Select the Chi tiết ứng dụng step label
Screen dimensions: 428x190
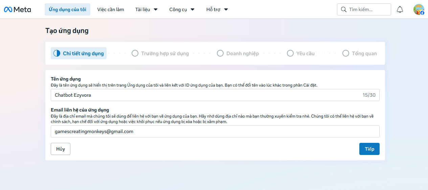coord(83,54)
